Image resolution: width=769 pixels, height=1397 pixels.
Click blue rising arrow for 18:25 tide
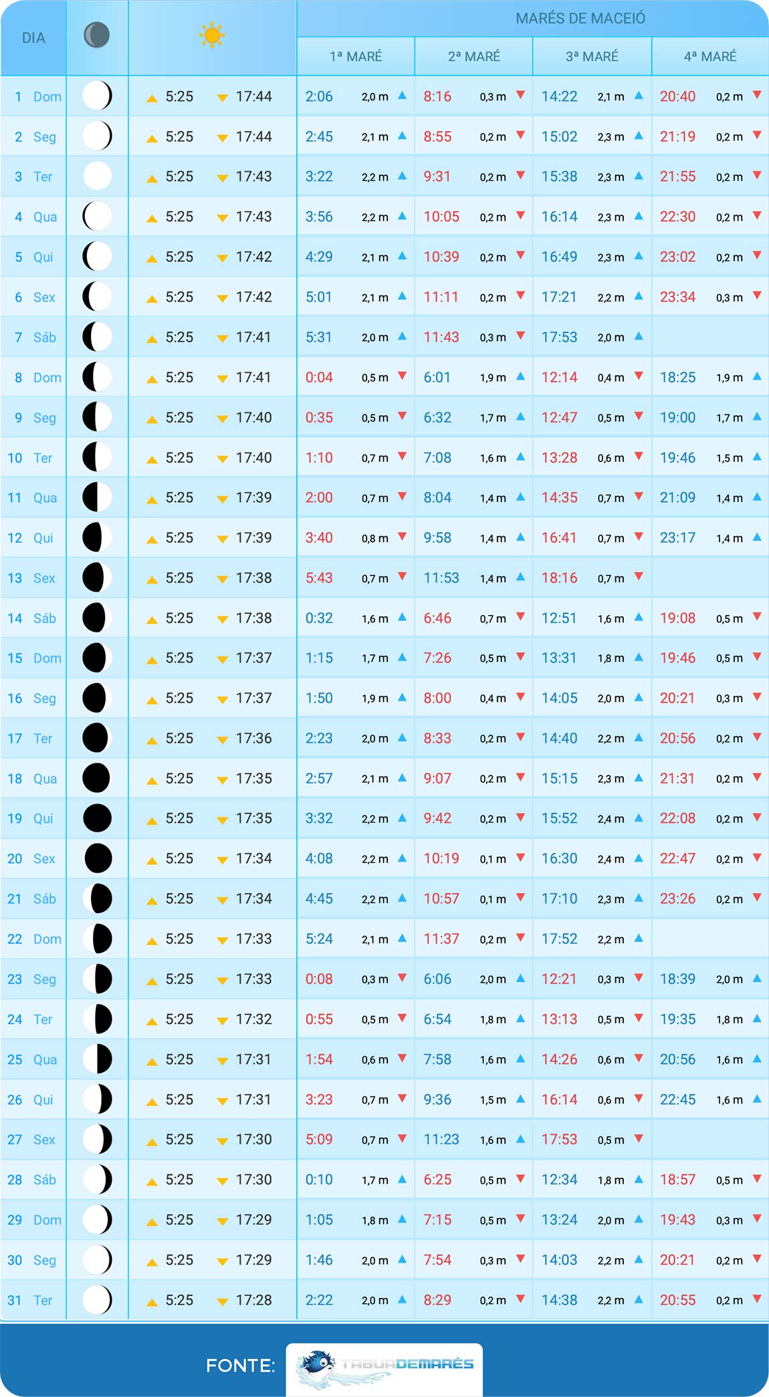coord(757,376)
